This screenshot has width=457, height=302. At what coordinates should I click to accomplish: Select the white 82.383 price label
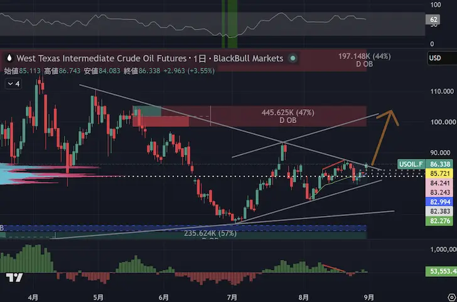point(439,212)
